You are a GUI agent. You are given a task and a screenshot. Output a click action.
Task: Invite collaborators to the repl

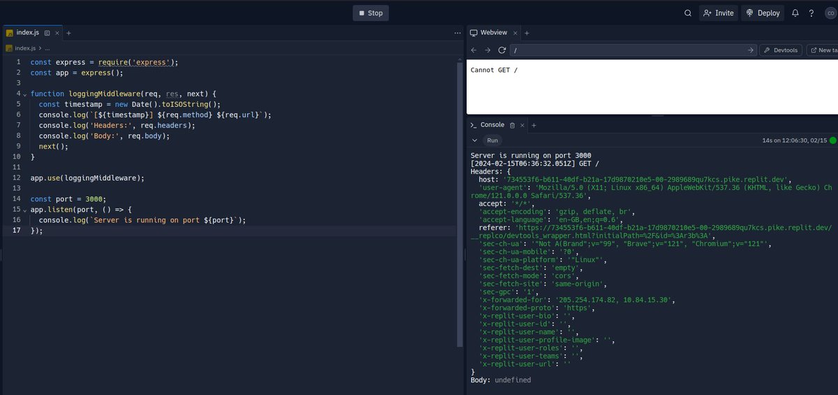point(719,13)
